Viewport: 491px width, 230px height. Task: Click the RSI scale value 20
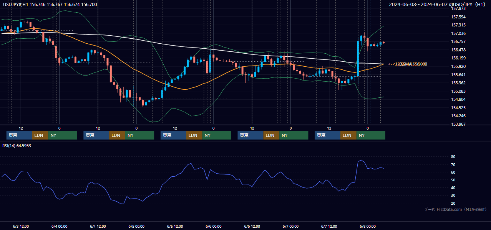tap(453, 203)
